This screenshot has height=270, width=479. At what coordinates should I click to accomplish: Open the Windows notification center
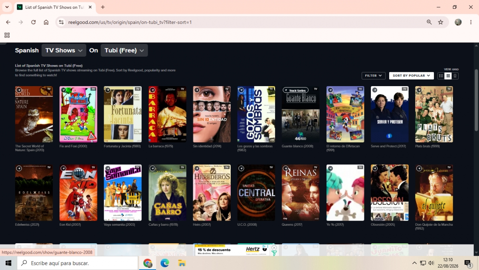click(x=468, y=263)
